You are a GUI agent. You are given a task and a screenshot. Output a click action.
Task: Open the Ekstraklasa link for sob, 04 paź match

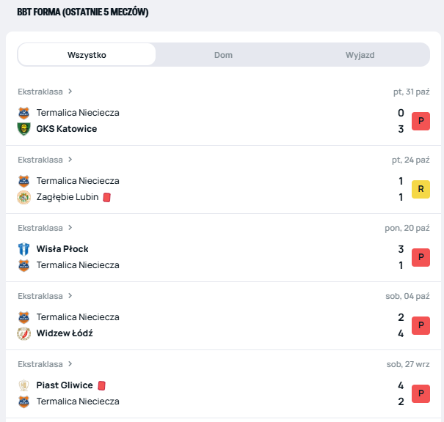click(x=40, y=296)
